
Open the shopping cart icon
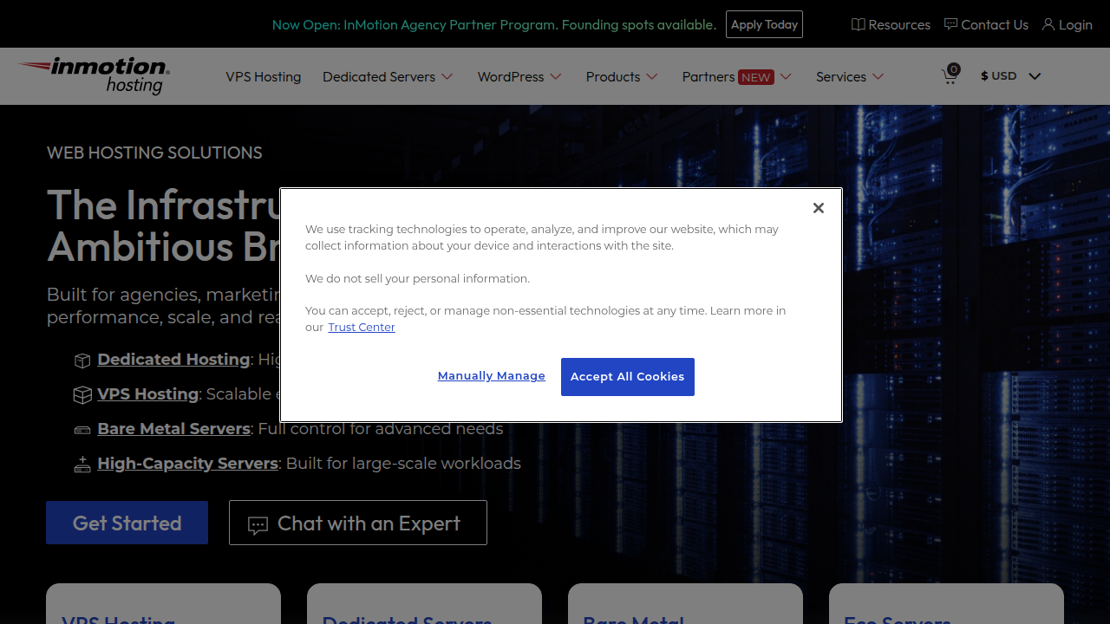[x=950, y=75]
